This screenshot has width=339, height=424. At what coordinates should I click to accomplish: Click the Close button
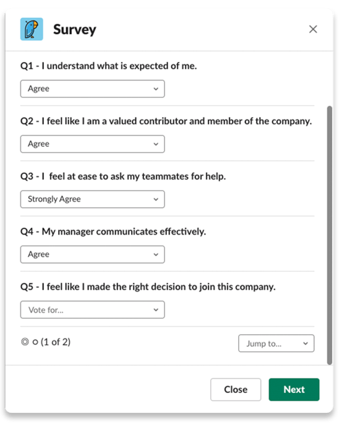pos(236,389)
